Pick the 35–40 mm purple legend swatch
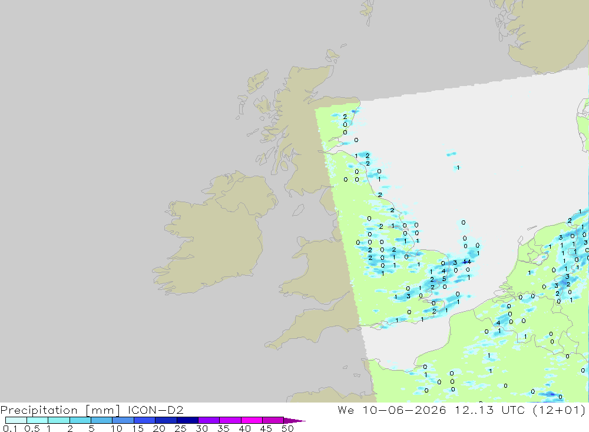Screen dimensions: 589x432 [230, 420]
